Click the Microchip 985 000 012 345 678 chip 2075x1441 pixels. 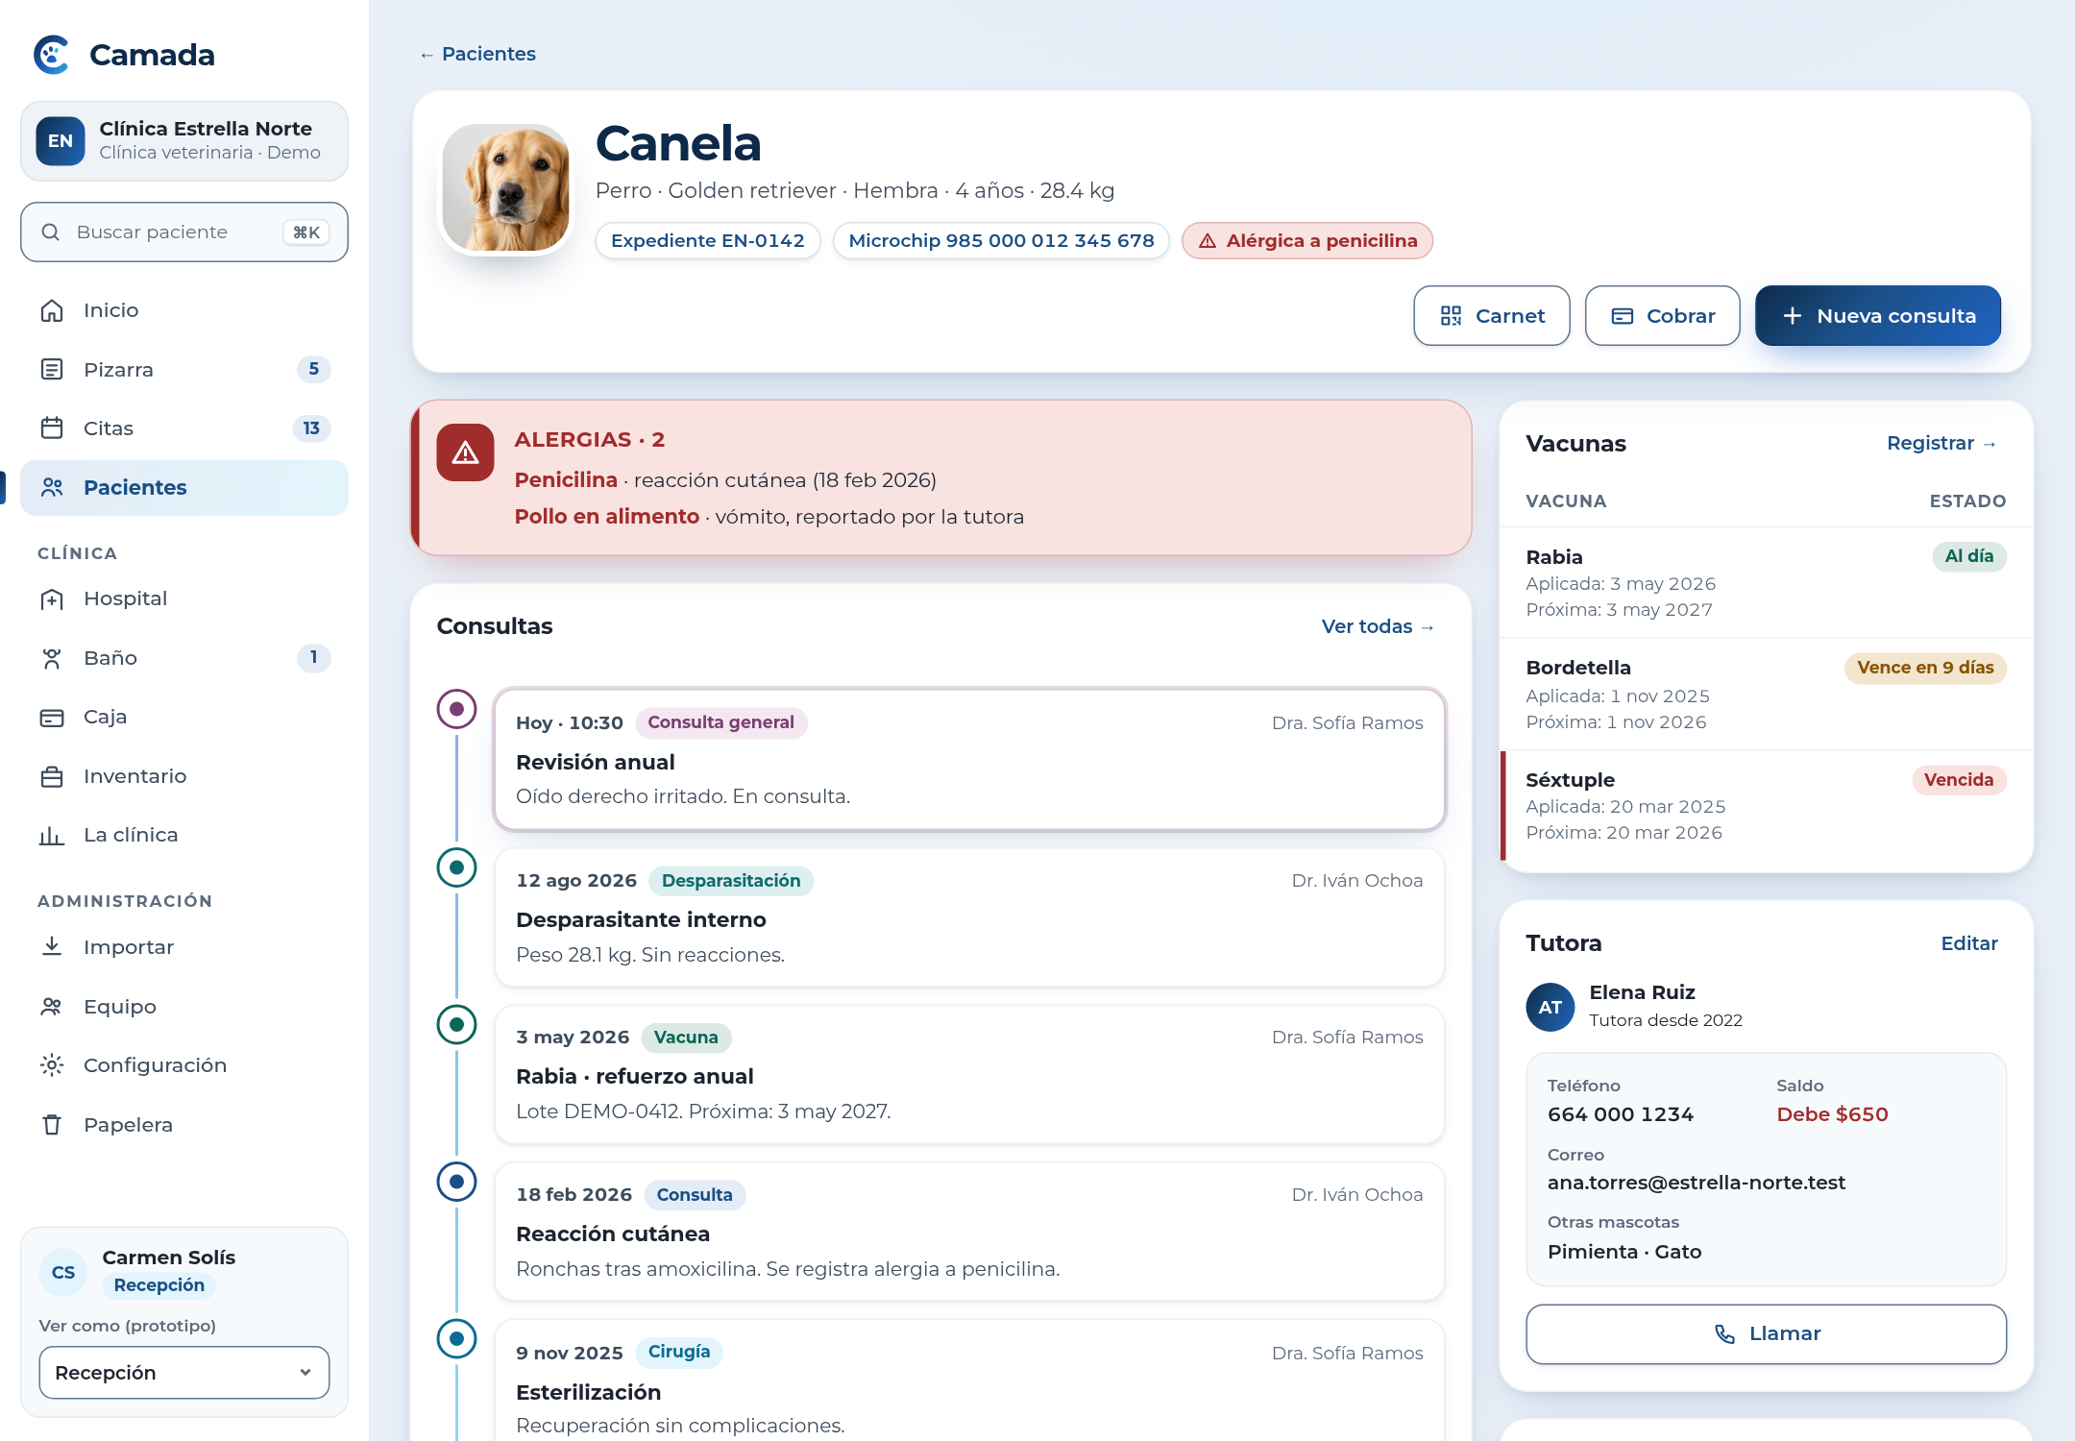(x=1001, y=241)
